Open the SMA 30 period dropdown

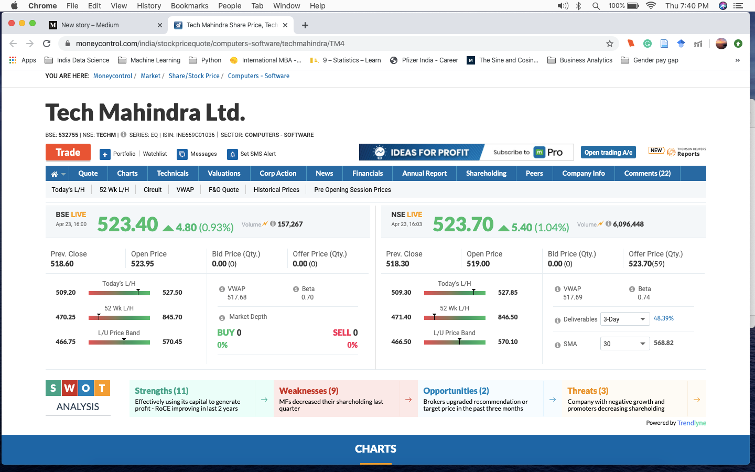click(x=625, y=344)
